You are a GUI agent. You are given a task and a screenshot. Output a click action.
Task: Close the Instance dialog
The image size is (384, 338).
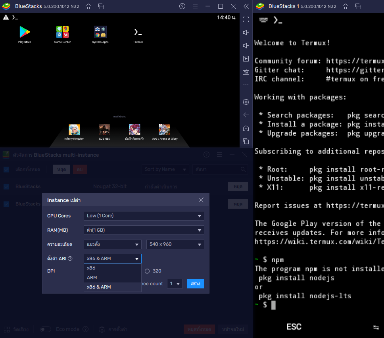click(x=201, y=200)
